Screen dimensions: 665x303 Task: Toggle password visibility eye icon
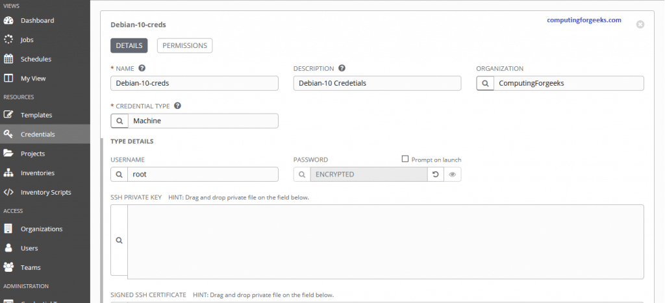tap(453, 174)
